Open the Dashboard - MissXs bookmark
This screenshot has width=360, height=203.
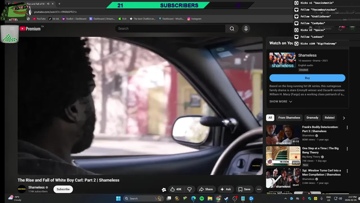point(171,19)
